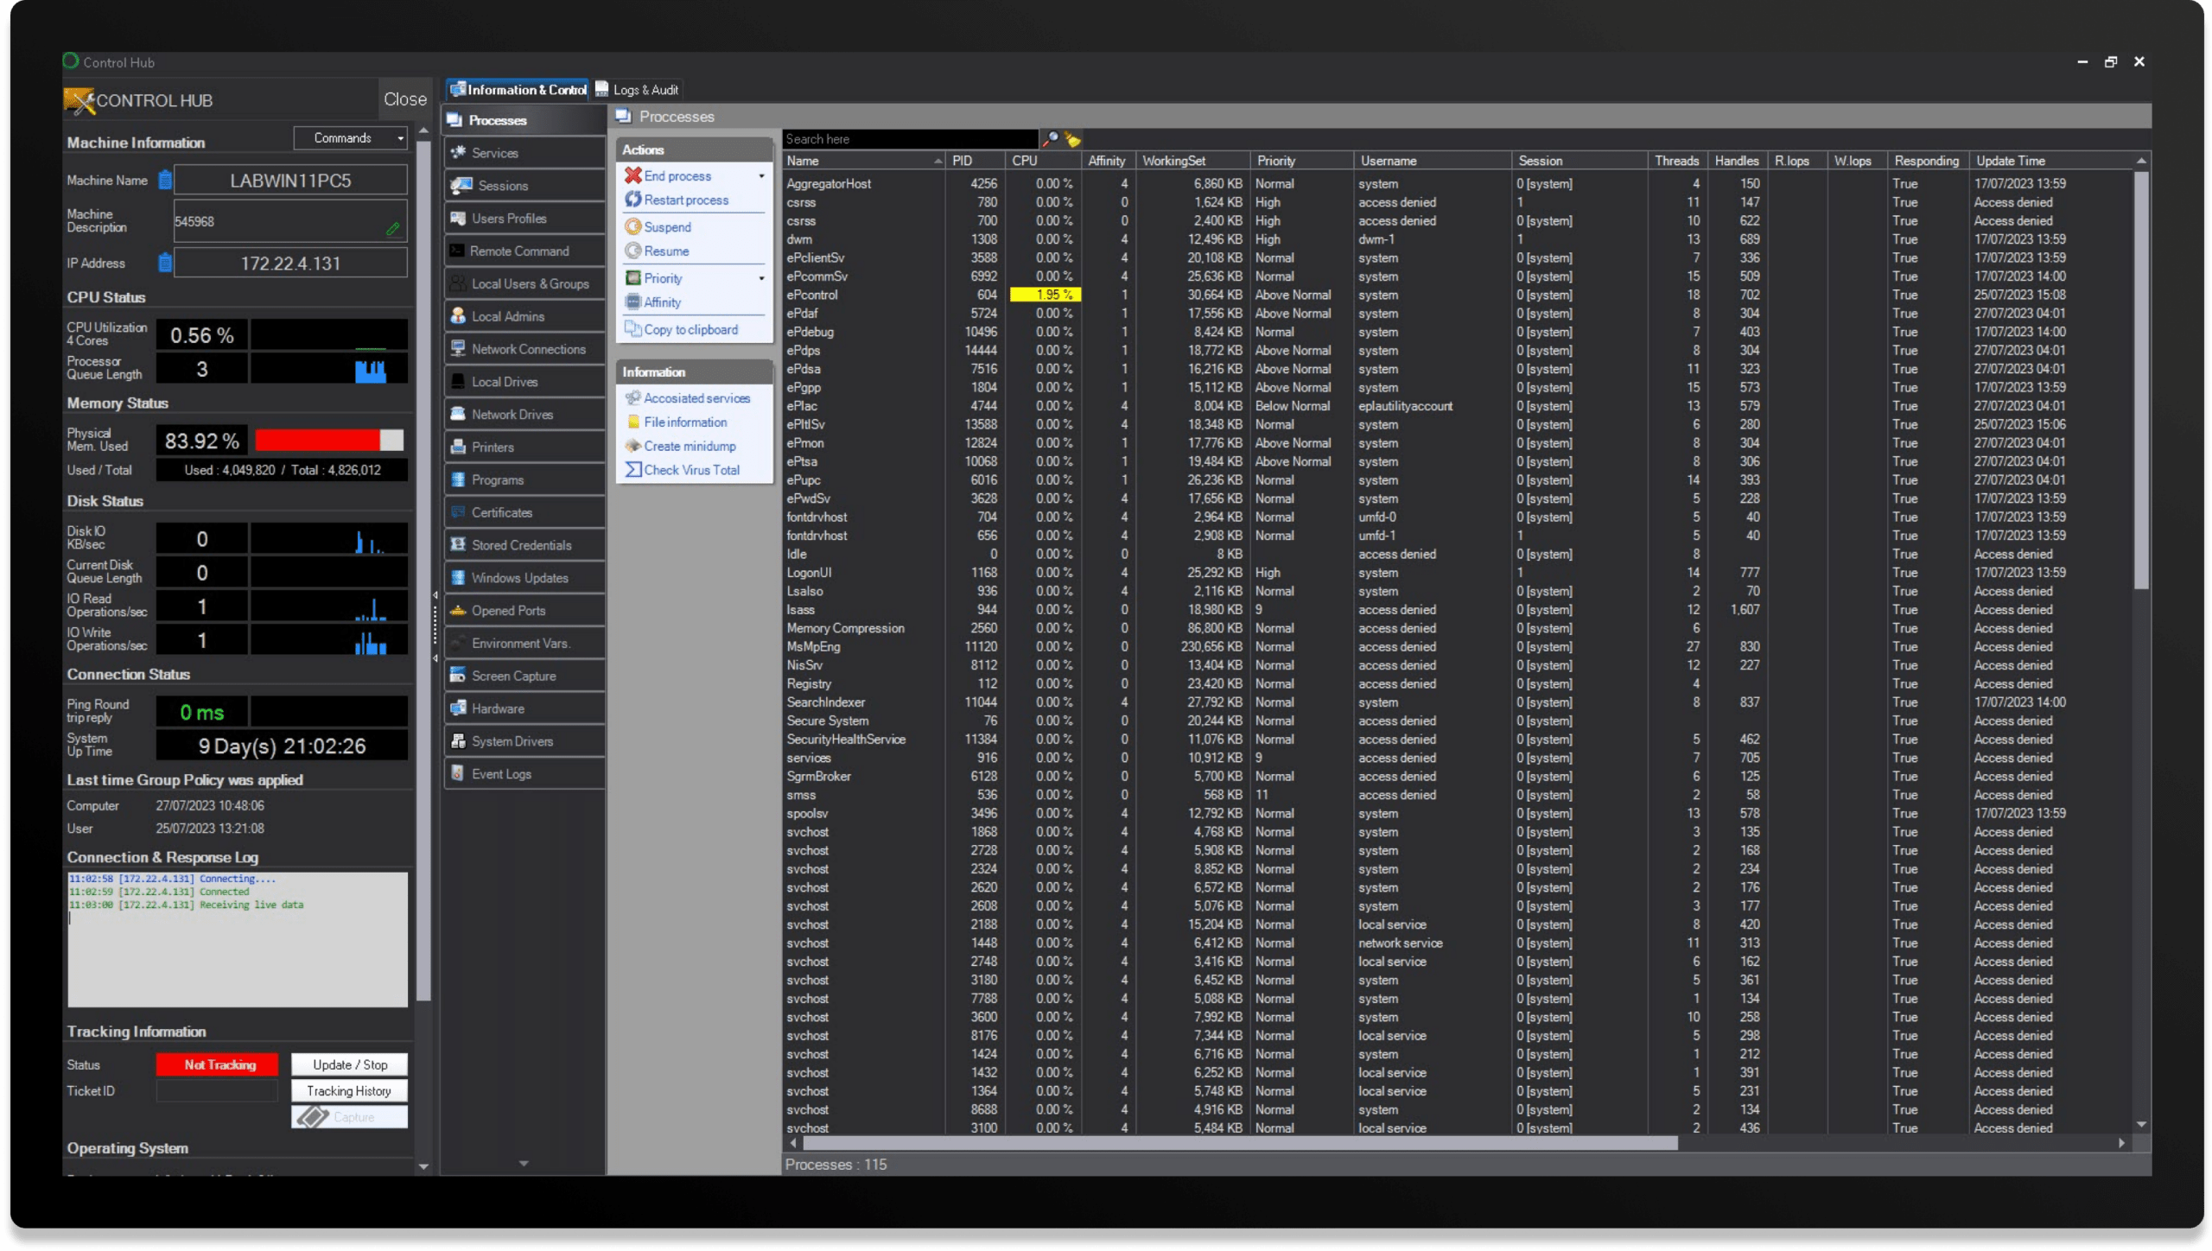The image size is (2212, 1251).
Task: Click the End process red X
Action: tap(633, 175)
